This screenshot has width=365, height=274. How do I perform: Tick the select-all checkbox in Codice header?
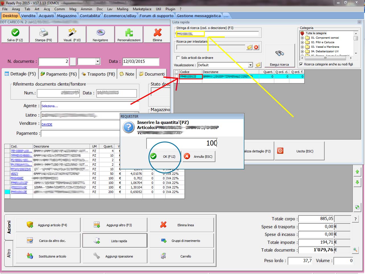[x=176, y=72]
